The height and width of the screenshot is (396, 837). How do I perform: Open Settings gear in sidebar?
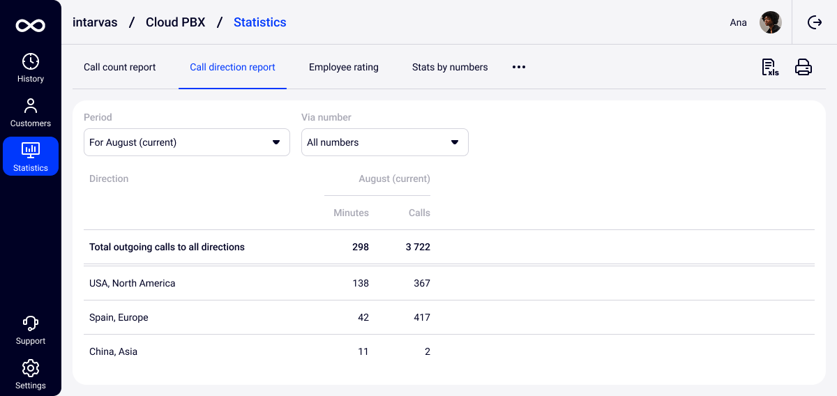(31, 374)
